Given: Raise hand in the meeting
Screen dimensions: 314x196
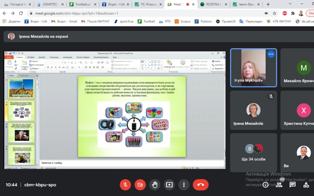Looking at the screenshot, I should (x=155, y=185).
